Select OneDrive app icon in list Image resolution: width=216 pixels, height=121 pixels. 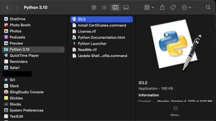coord(6,19)
